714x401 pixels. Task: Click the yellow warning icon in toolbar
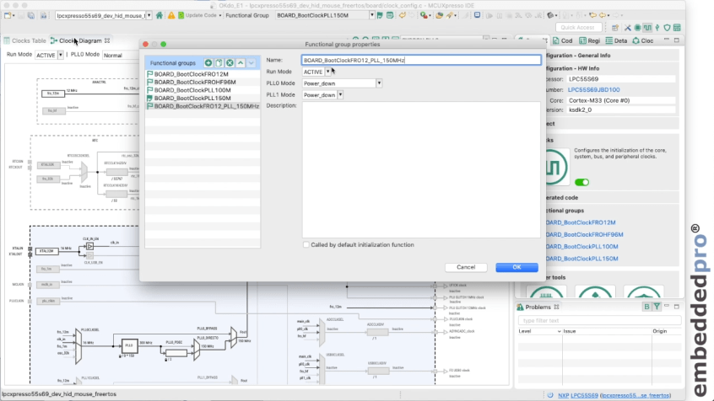(171, 15)
